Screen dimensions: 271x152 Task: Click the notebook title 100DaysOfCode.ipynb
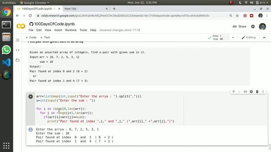click(55, 24)
